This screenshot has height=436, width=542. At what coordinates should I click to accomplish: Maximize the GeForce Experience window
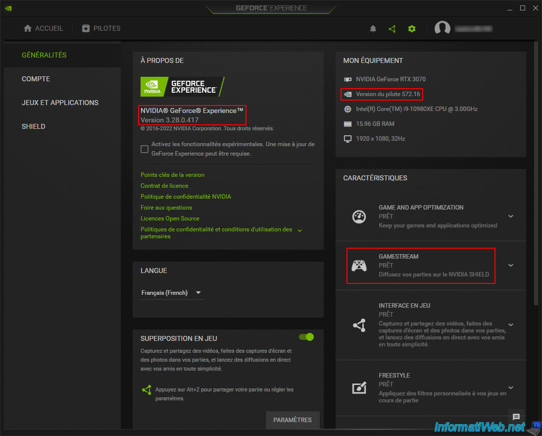click(x=522, y=8)
